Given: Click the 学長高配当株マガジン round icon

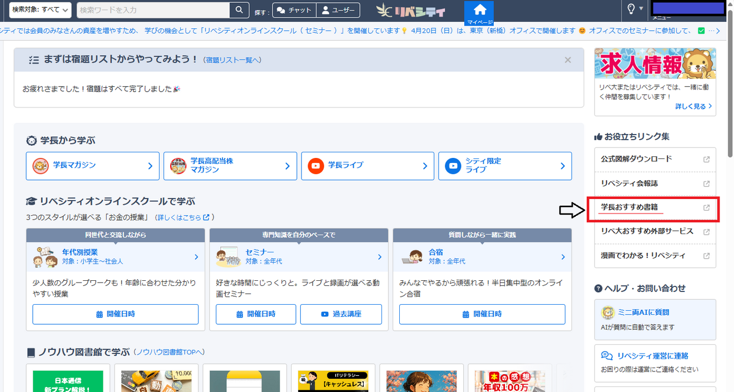Looking at the screenshot, I should click(x=178, y=166).
